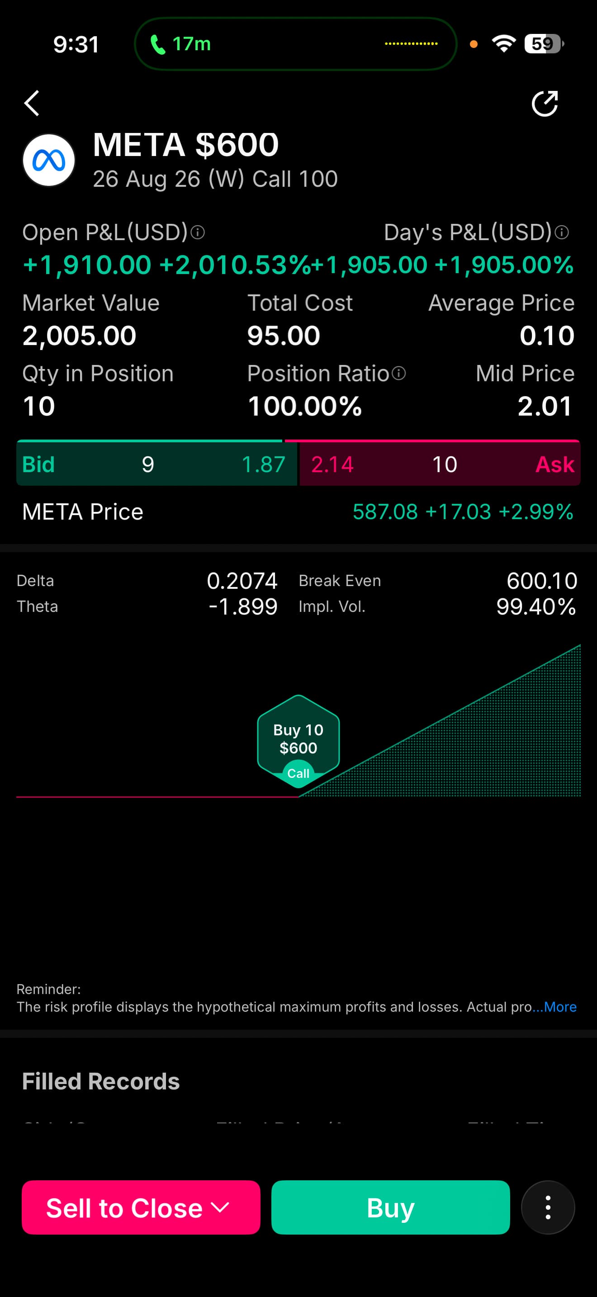Tap info icon next to Position Ratio
597x1297 pixels.
398,374
